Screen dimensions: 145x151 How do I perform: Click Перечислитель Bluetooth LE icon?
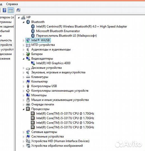[33, 36]
